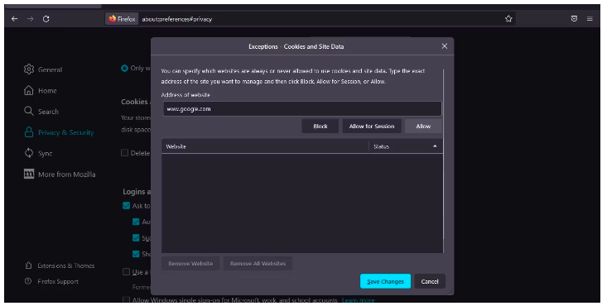Screen dimensions: 607x306
Task: Click the Firefox Support help icon
Action: [x=28, y=281]
